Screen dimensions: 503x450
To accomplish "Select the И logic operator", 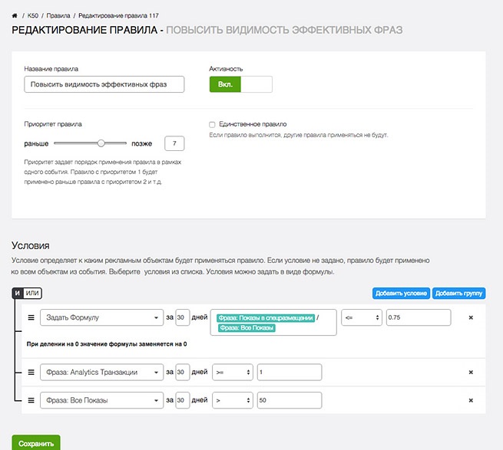I will point(18,294).
